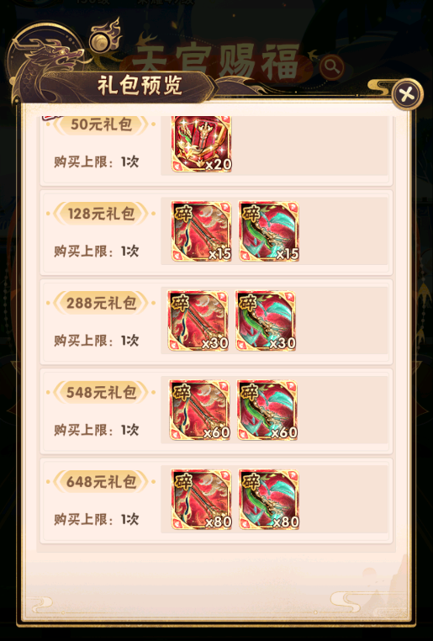This screenshot has width=433, height=641.
Task: Tap the x30 spear fragment in 288元礼包
Action: click(198, 320)
